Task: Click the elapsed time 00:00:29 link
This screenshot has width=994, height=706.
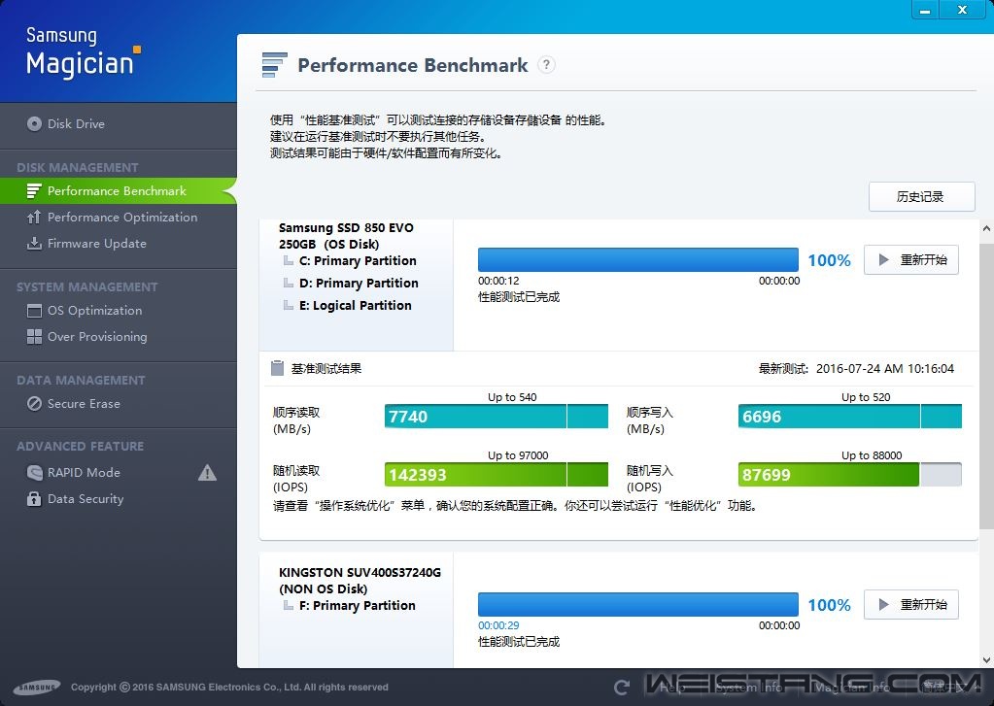Action: click(498, 625)
